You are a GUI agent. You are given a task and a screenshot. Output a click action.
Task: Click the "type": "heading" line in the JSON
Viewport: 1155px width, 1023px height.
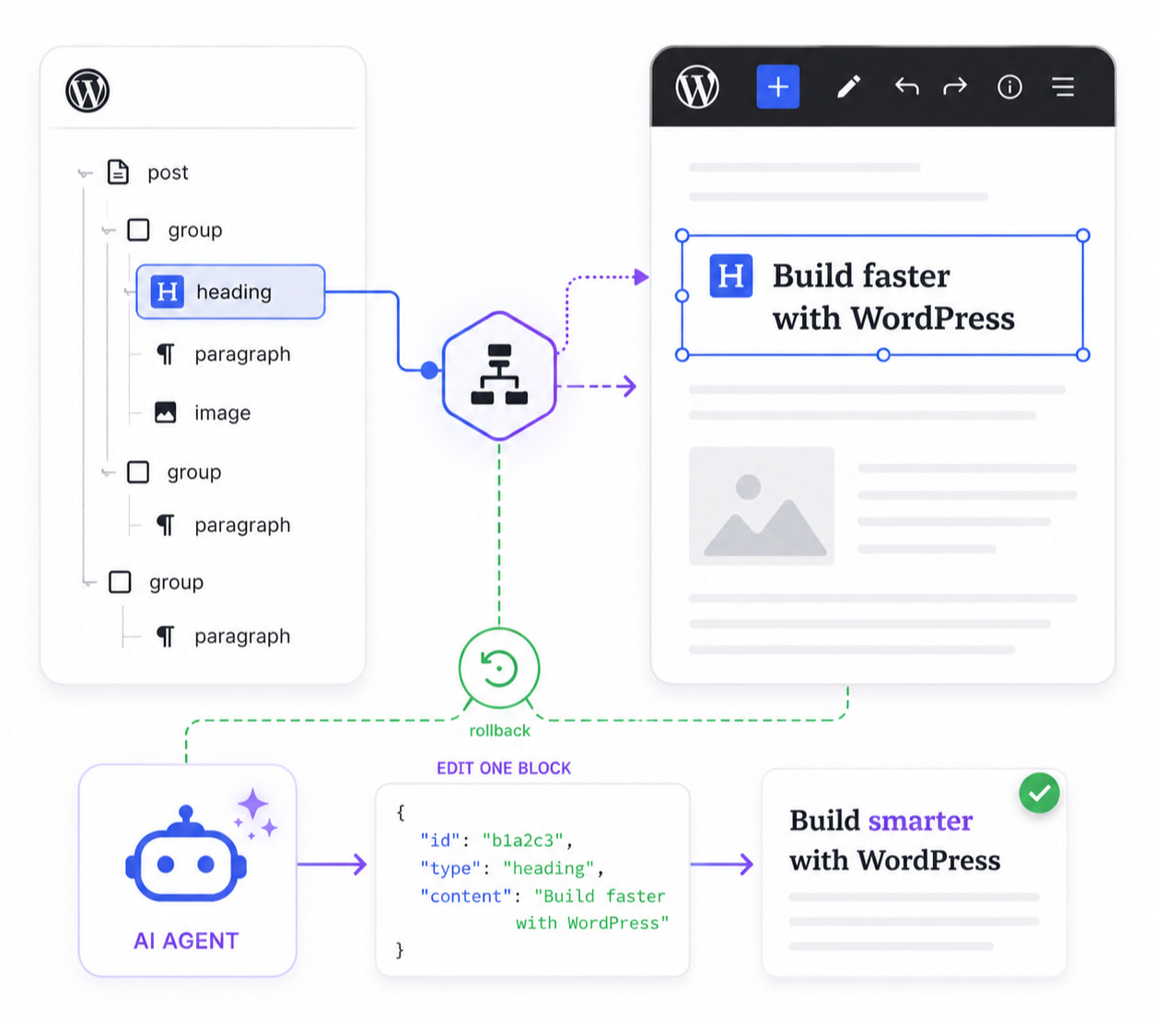[x=511, y=868]
